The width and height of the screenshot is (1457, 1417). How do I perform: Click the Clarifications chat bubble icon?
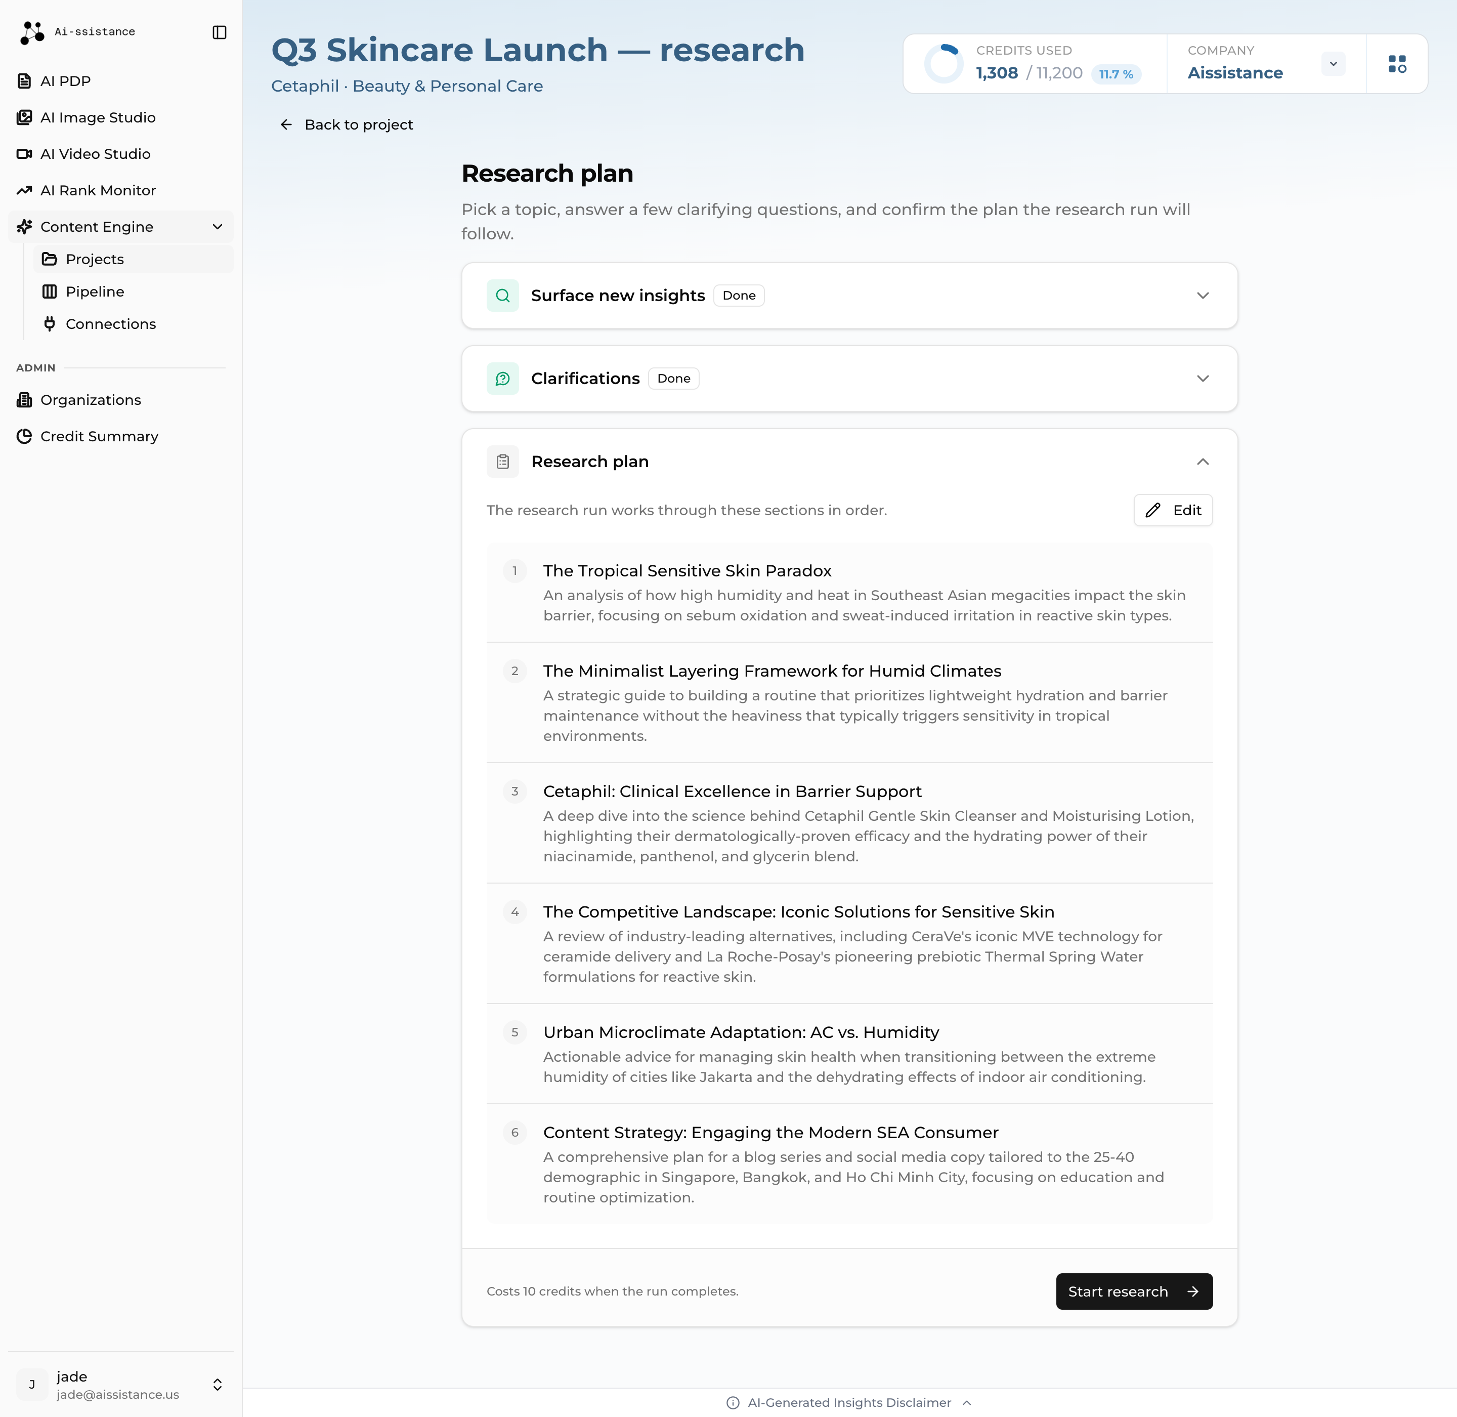pos(503,378)
